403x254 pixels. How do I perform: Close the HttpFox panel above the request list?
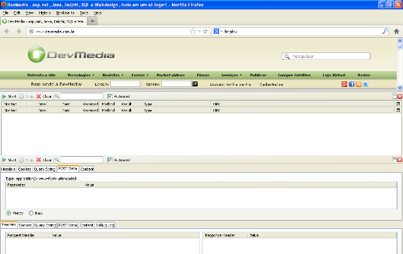pyautogui.click(x=400, y=96)
